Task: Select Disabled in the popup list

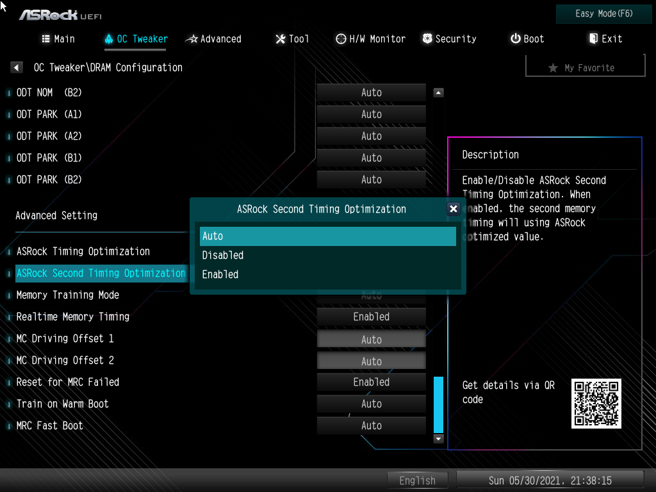Action: pyautogui.click(x=327, y=255)
